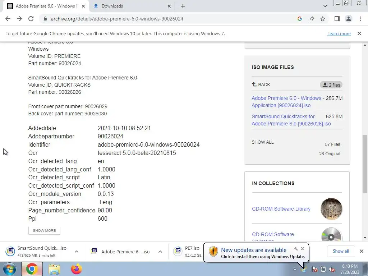The width and height of the screenshot is (368, 276).
Task: Open the tab search dropdown arrow
Action: pos(325,6)
